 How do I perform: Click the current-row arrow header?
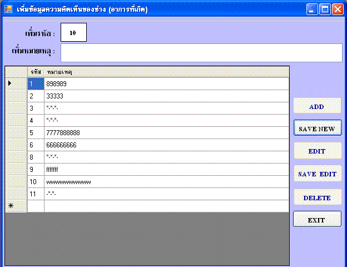coord(16,84)
